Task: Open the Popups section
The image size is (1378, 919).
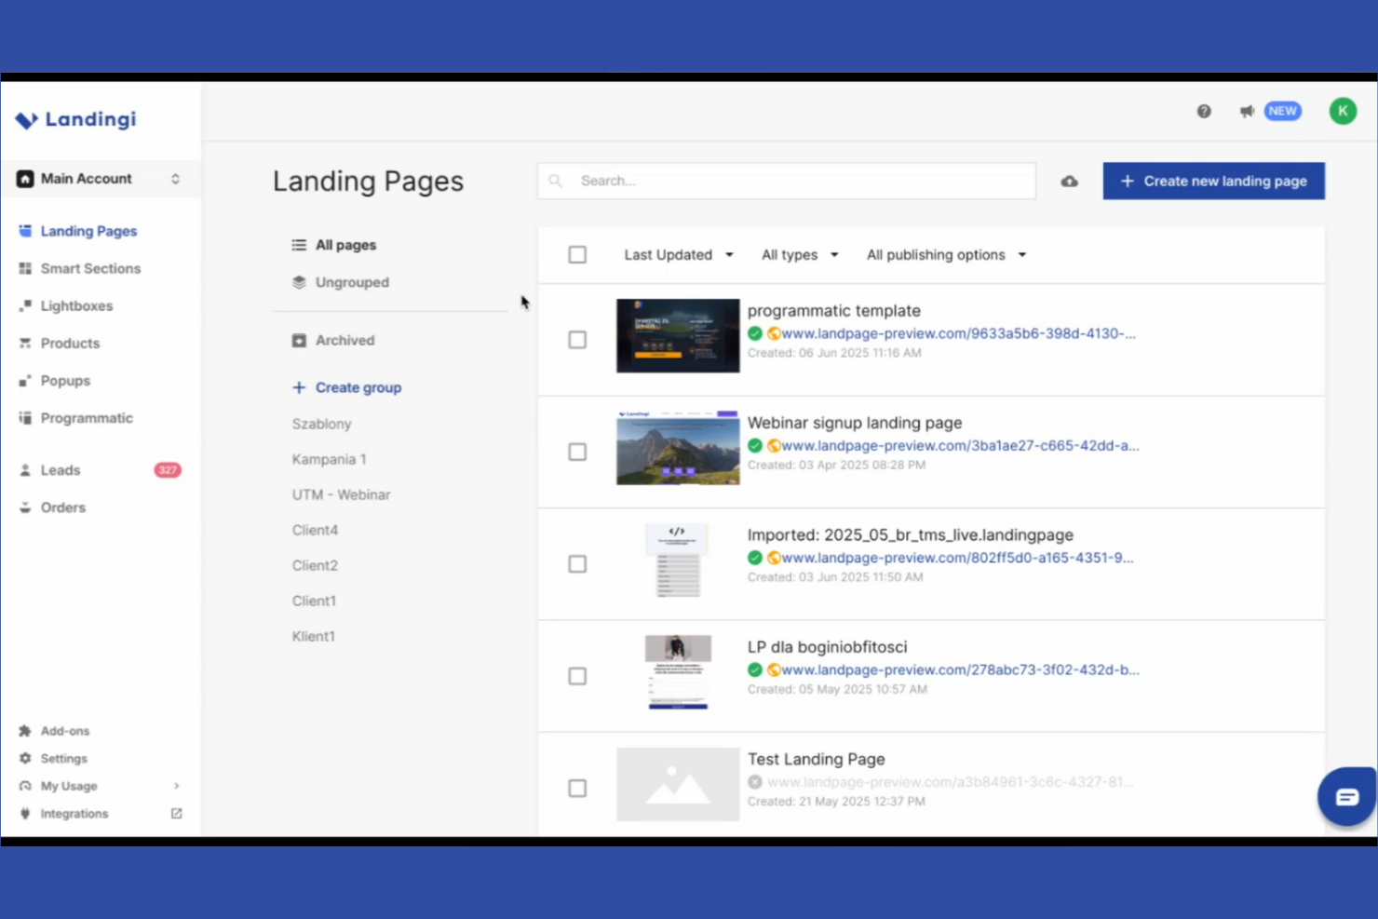Action: coord(65,380)
